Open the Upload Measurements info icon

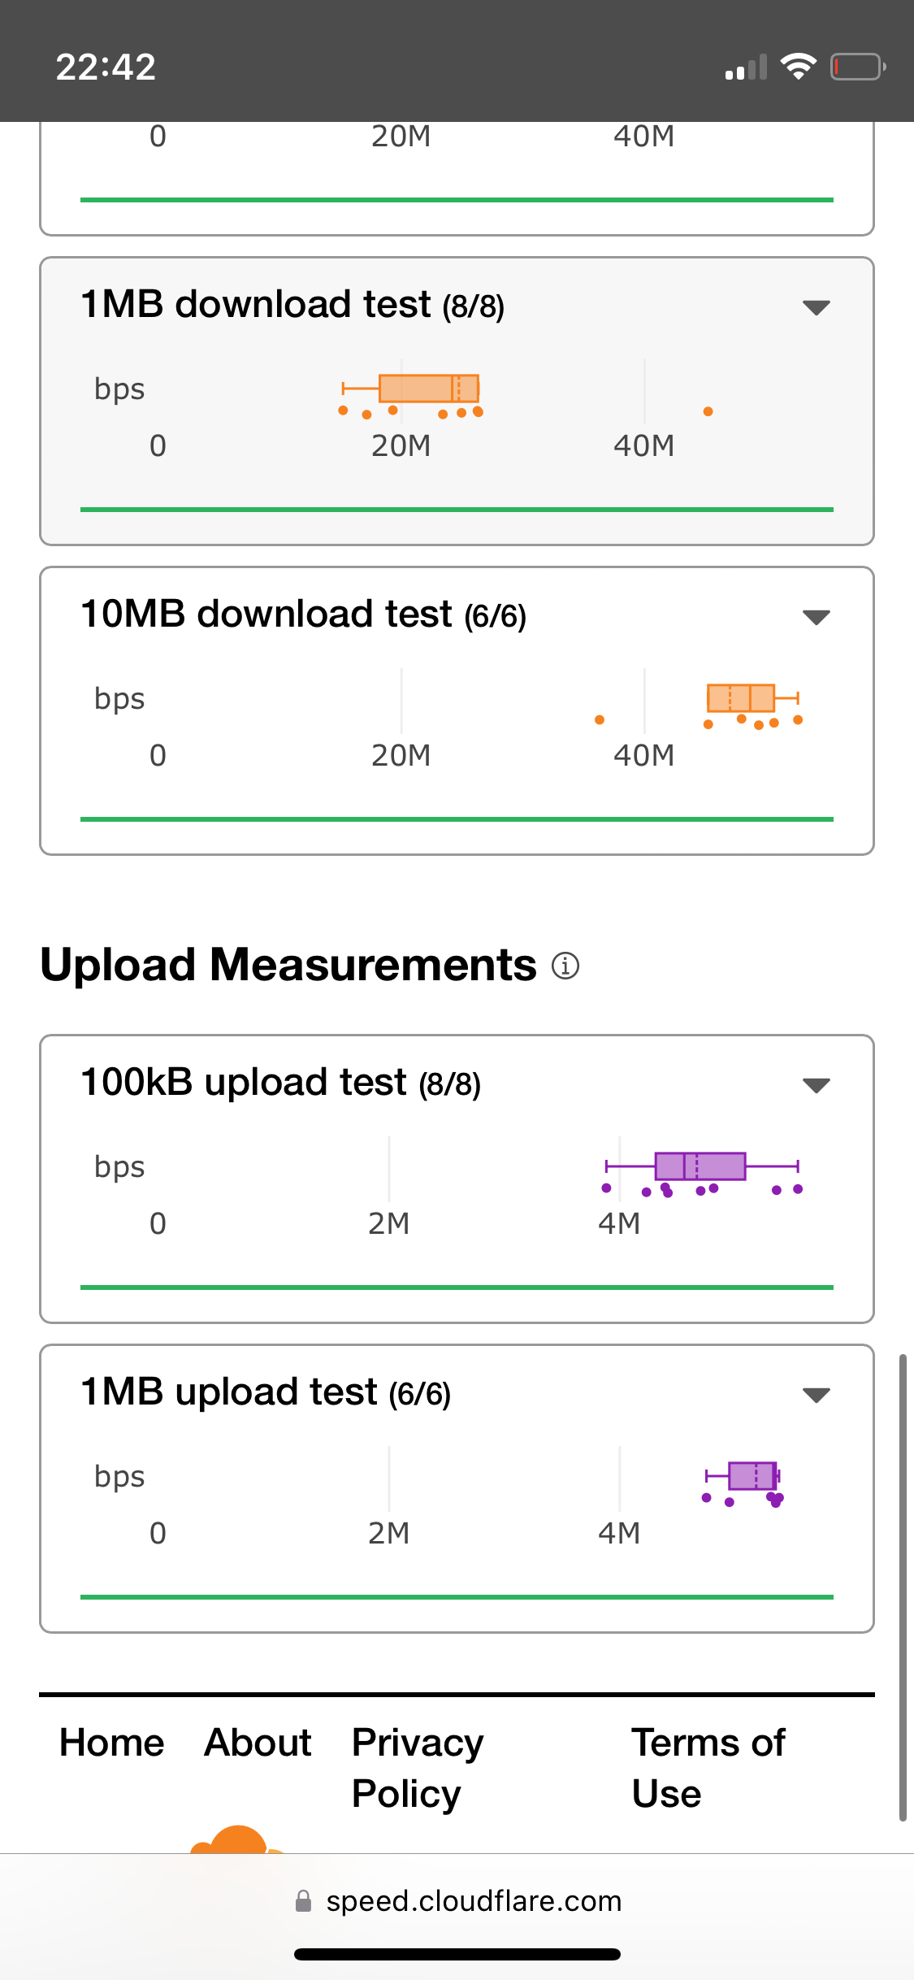point(565,966)
